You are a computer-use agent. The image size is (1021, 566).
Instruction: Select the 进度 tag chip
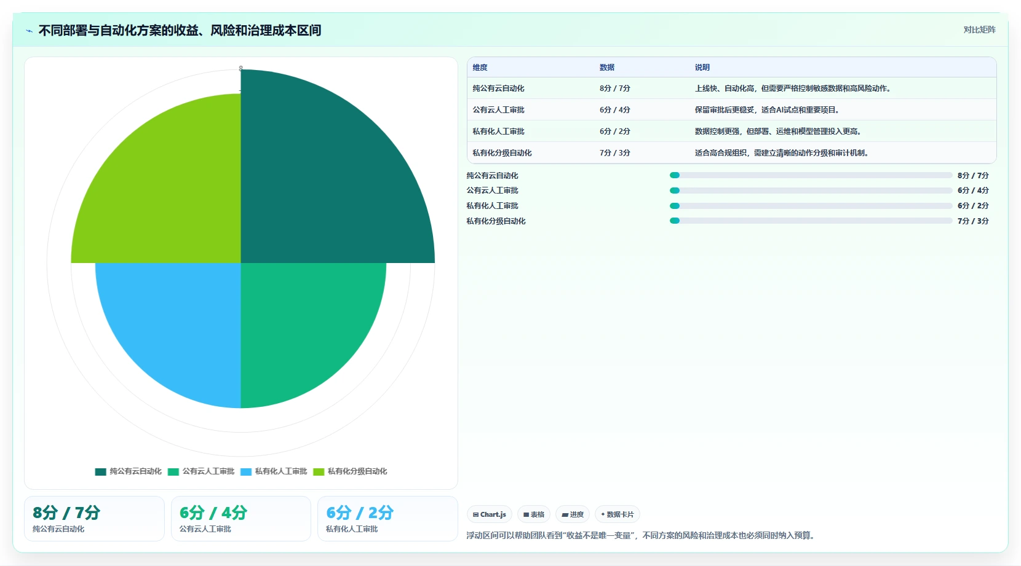point(573,514)
